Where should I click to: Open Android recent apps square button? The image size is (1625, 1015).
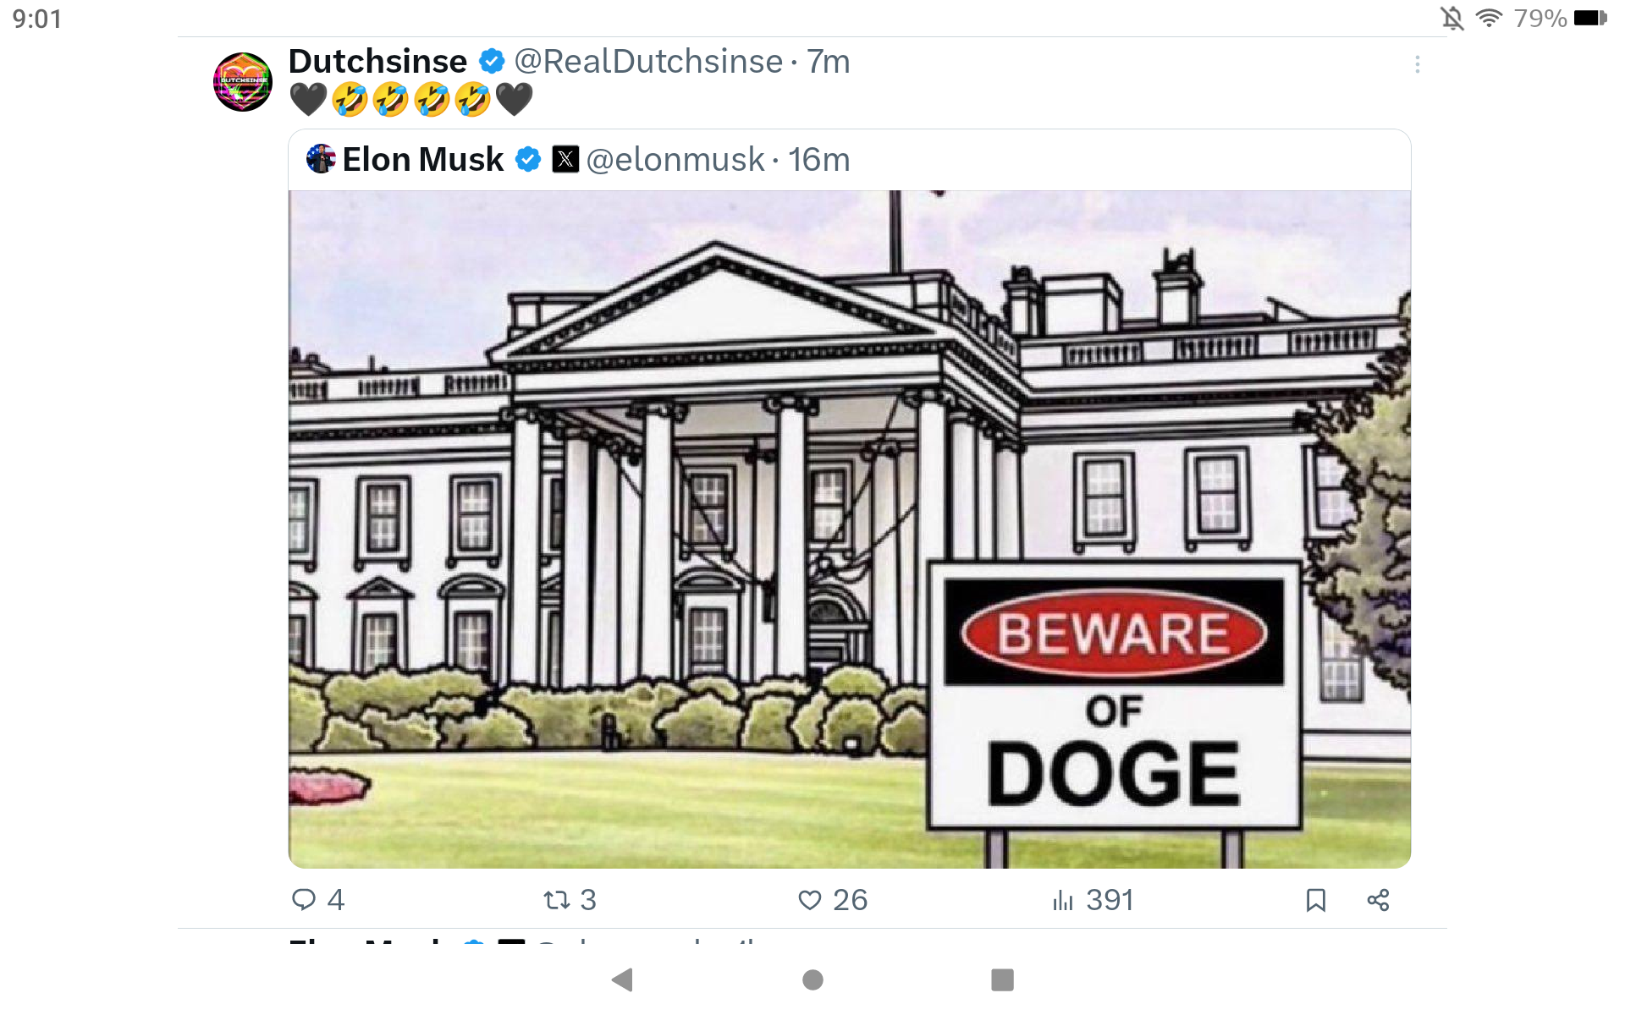point(1002,979)
